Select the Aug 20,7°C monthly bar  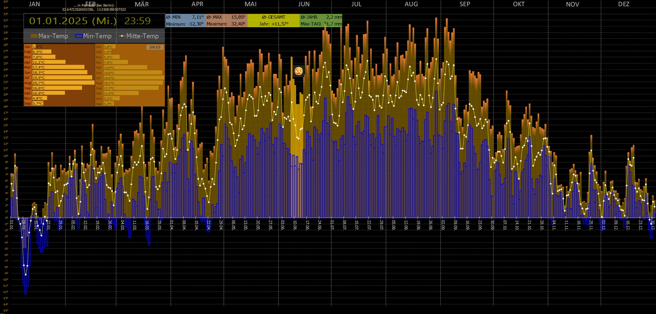[x=63, y=83]
